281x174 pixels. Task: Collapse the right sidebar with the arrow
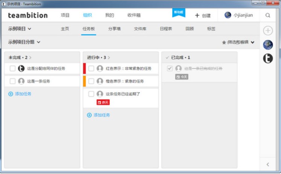pos(268,164)
